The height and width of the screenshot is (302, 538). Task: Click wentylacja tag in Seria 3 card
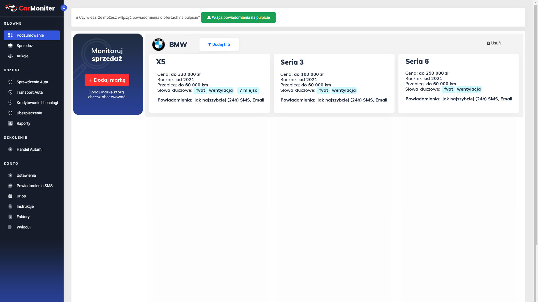coord(344,90)
